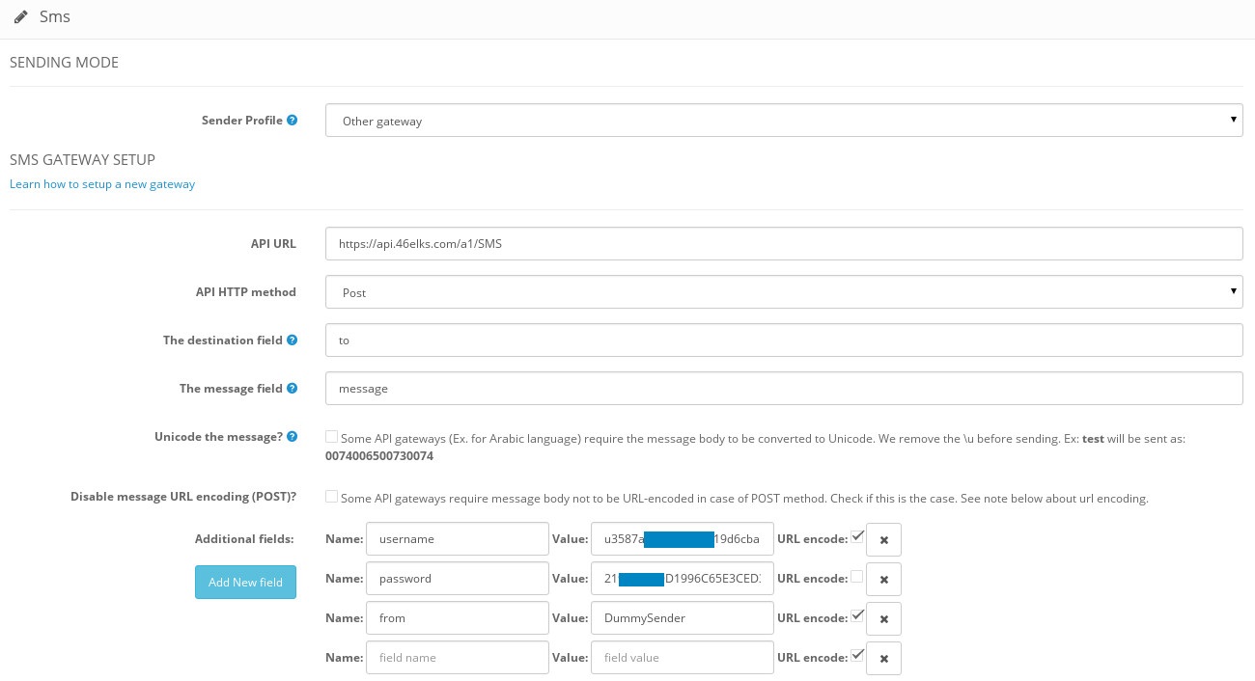This screenshot has width=1255, height=681.
Task: Click the Add New field button
Action: (245, 582)
